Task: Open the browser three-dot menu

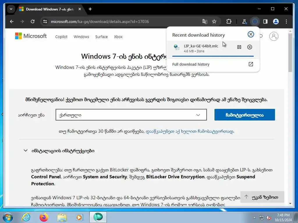Action: pos(286,21)
